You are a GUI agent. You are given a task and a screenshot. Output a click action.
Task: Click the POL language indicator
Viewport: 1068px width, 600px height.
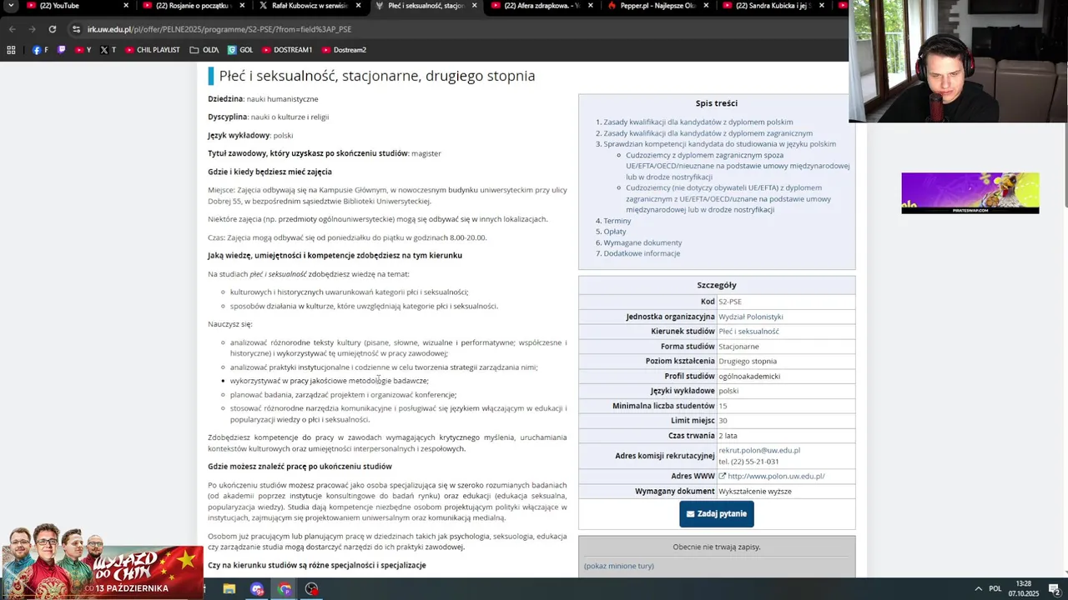pyautogui.click(x=995, y=589)
